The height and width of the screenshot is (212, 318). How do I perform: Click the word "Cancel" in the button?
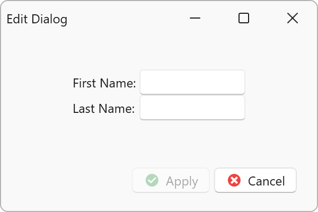click(267, 181)
